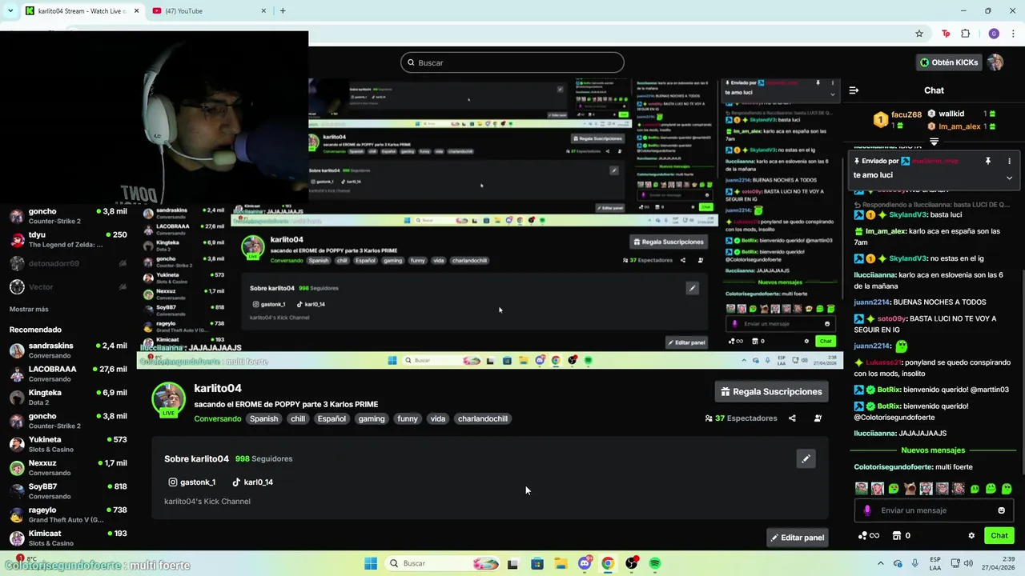Open the pinned message options menu
This screenshot has width=1025, height=576.
pyautogui.click(x=1009, y=161)
